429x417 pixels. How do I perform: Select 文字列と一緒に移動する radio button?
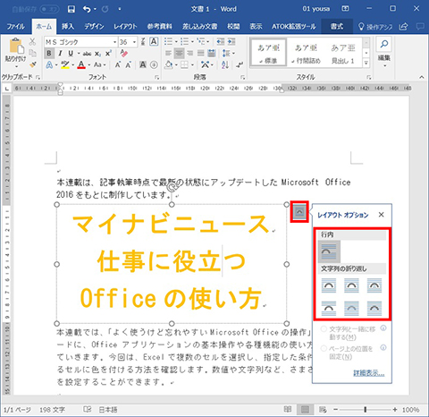pyautogui.click(x=324, y=329)
